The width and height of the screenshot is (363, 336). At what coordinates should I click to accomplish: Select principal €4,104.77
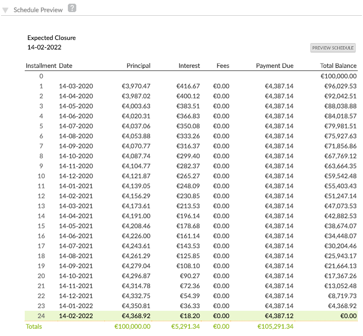(x=136, y=166)
